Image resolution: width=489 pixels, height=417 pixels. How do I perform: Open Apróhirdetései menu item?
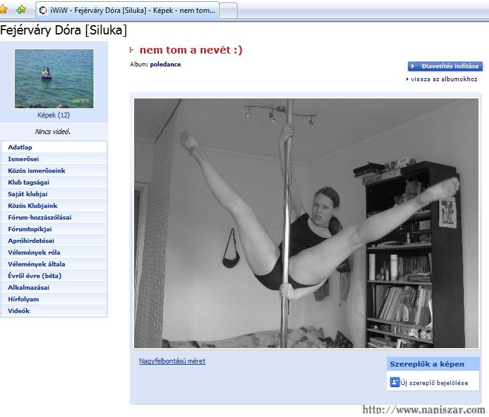(54, 240)
